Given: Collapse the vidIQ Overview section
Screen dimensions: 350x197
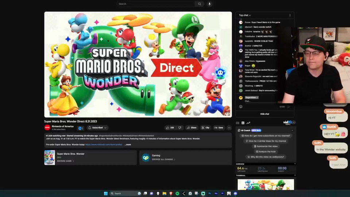Looking at the screenshot, I should pos(295,164).
